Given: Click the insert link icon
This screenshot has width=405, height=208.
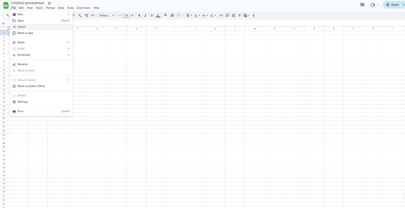Looking at the screenshot, I should 221,15.
